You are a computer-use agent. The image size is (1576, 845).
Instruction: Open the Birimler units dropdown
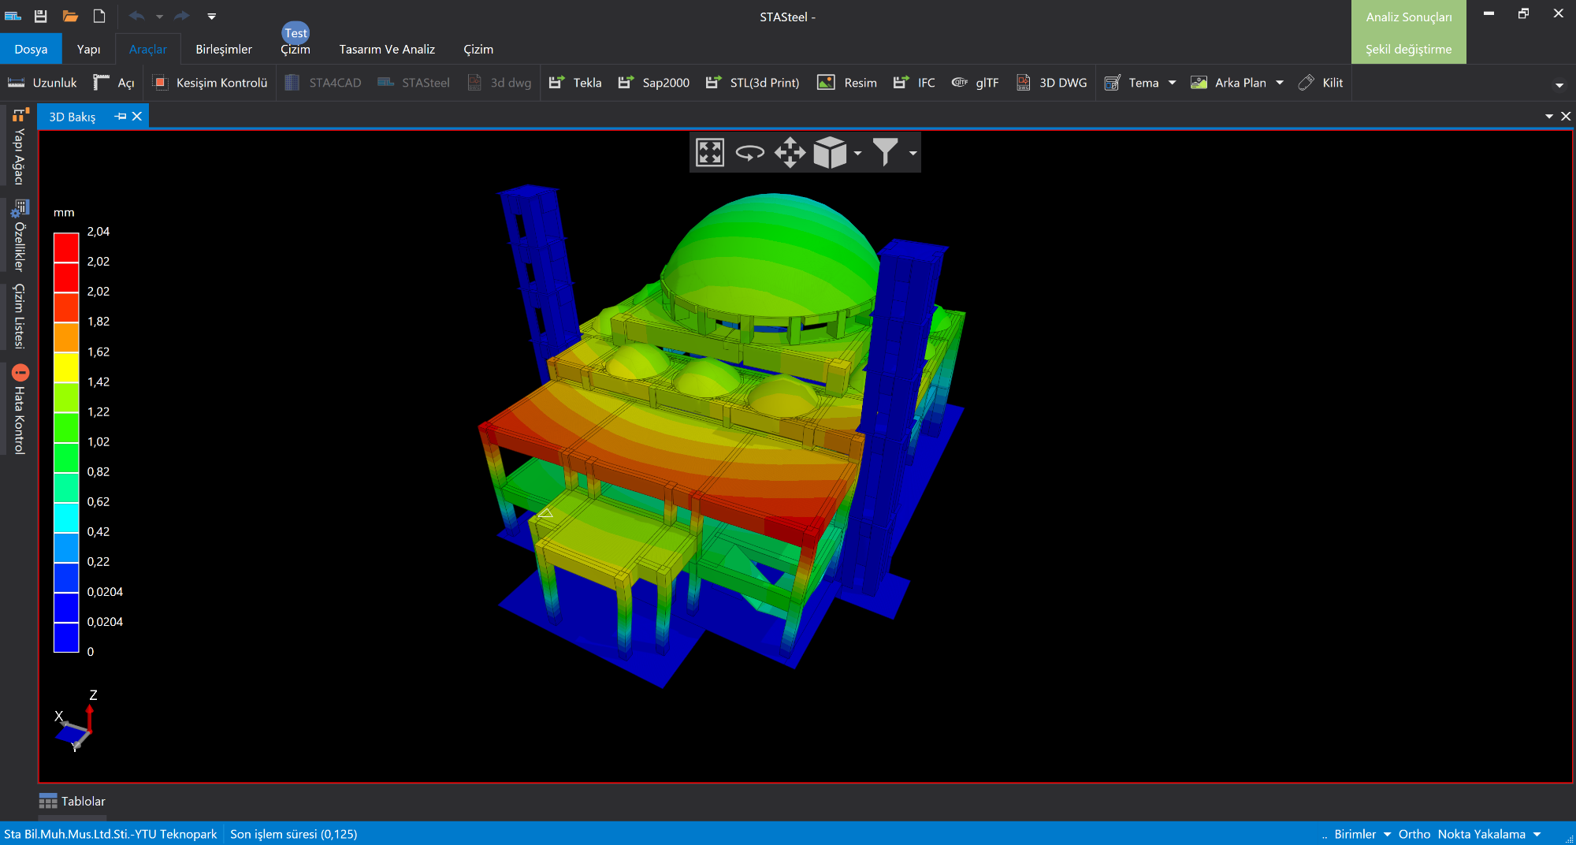[1362, 834]
